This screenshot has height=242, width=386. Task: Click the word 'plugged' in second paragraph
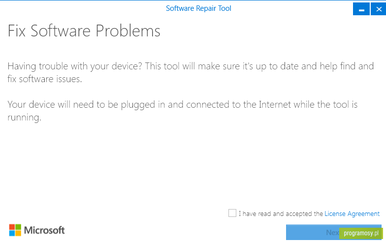coord(138,105)
